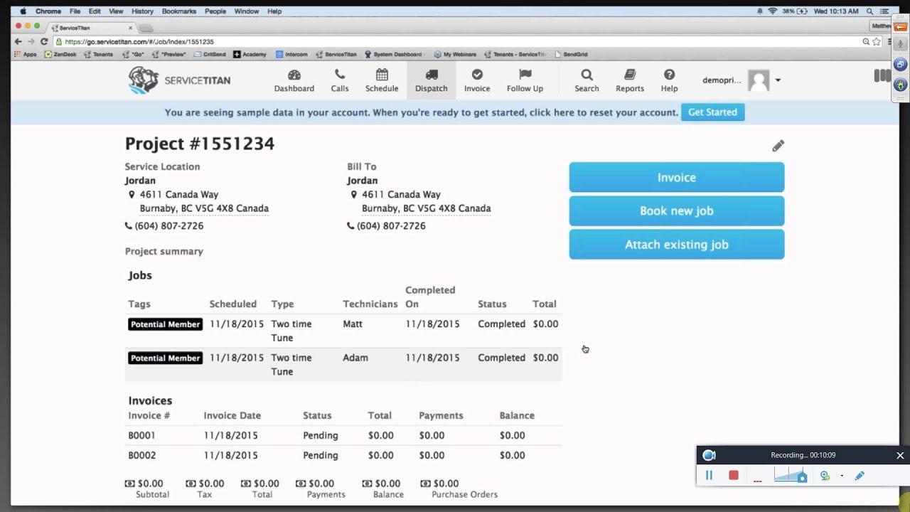Go back in Chrome browser
Viewport: 910px width, 512px height.
click(18, 41)
